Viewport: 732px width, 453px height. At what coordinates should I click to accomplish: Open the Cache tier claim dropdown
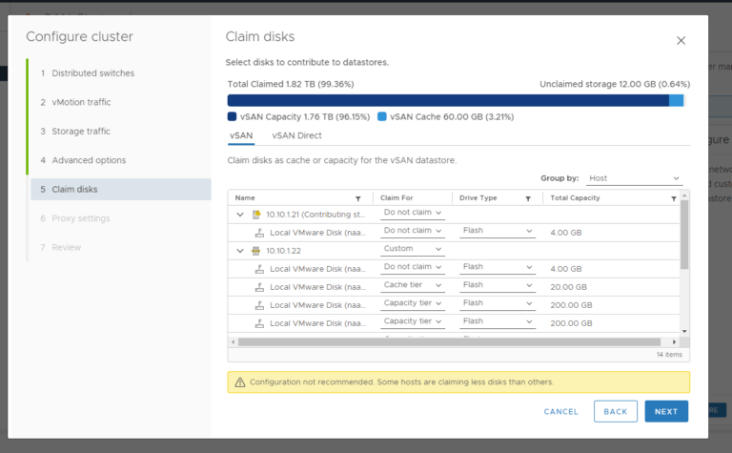tap(413, 285)
